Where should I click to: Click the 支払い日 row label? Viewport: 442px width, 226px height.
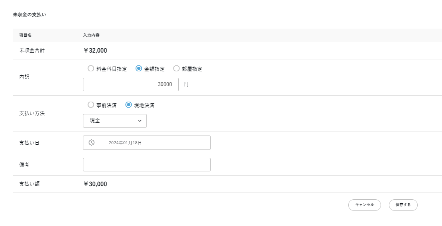point(29,143)
